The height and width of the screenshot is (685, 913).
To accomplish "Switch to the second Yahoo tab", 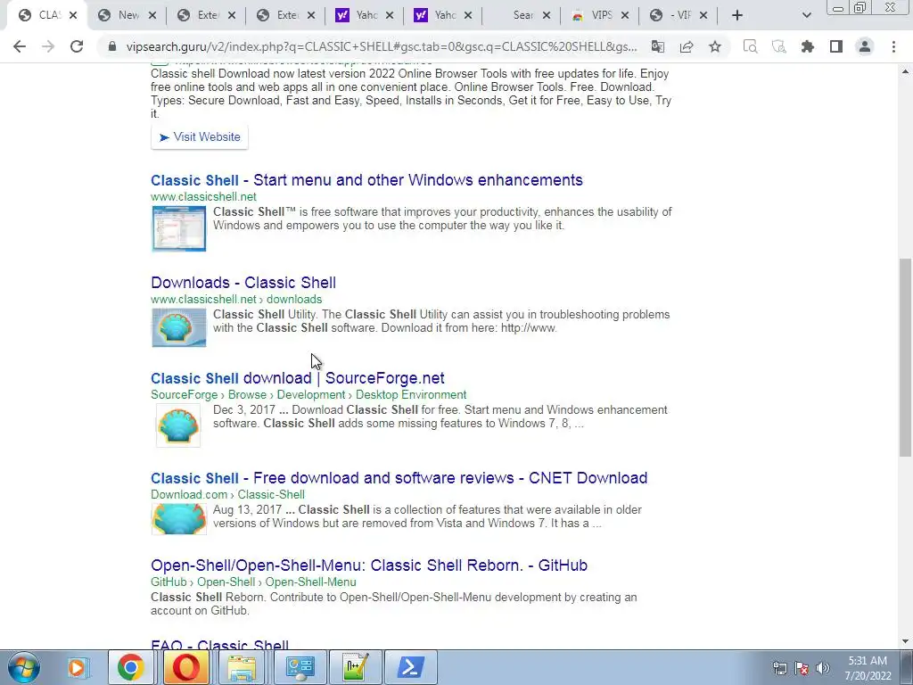I will click(x=444, y=15).
